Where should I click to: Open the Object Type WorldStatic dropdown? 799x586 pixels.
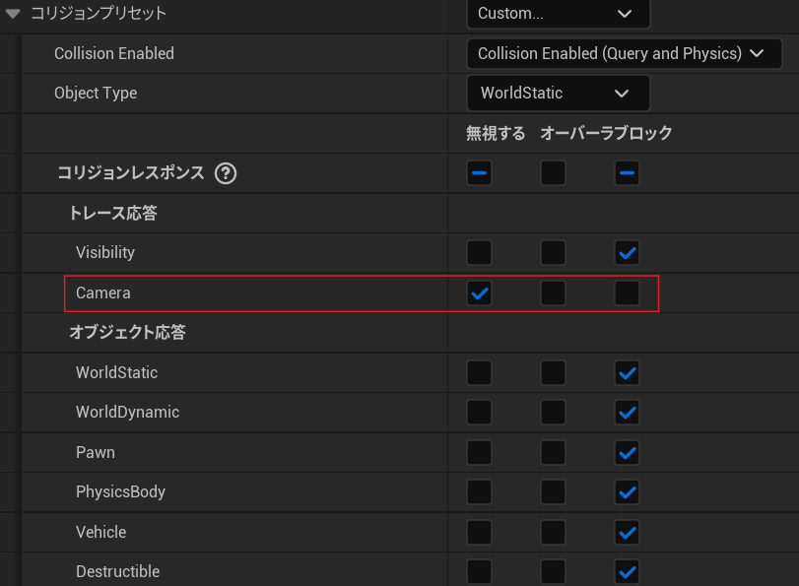[x=558, y=94]
